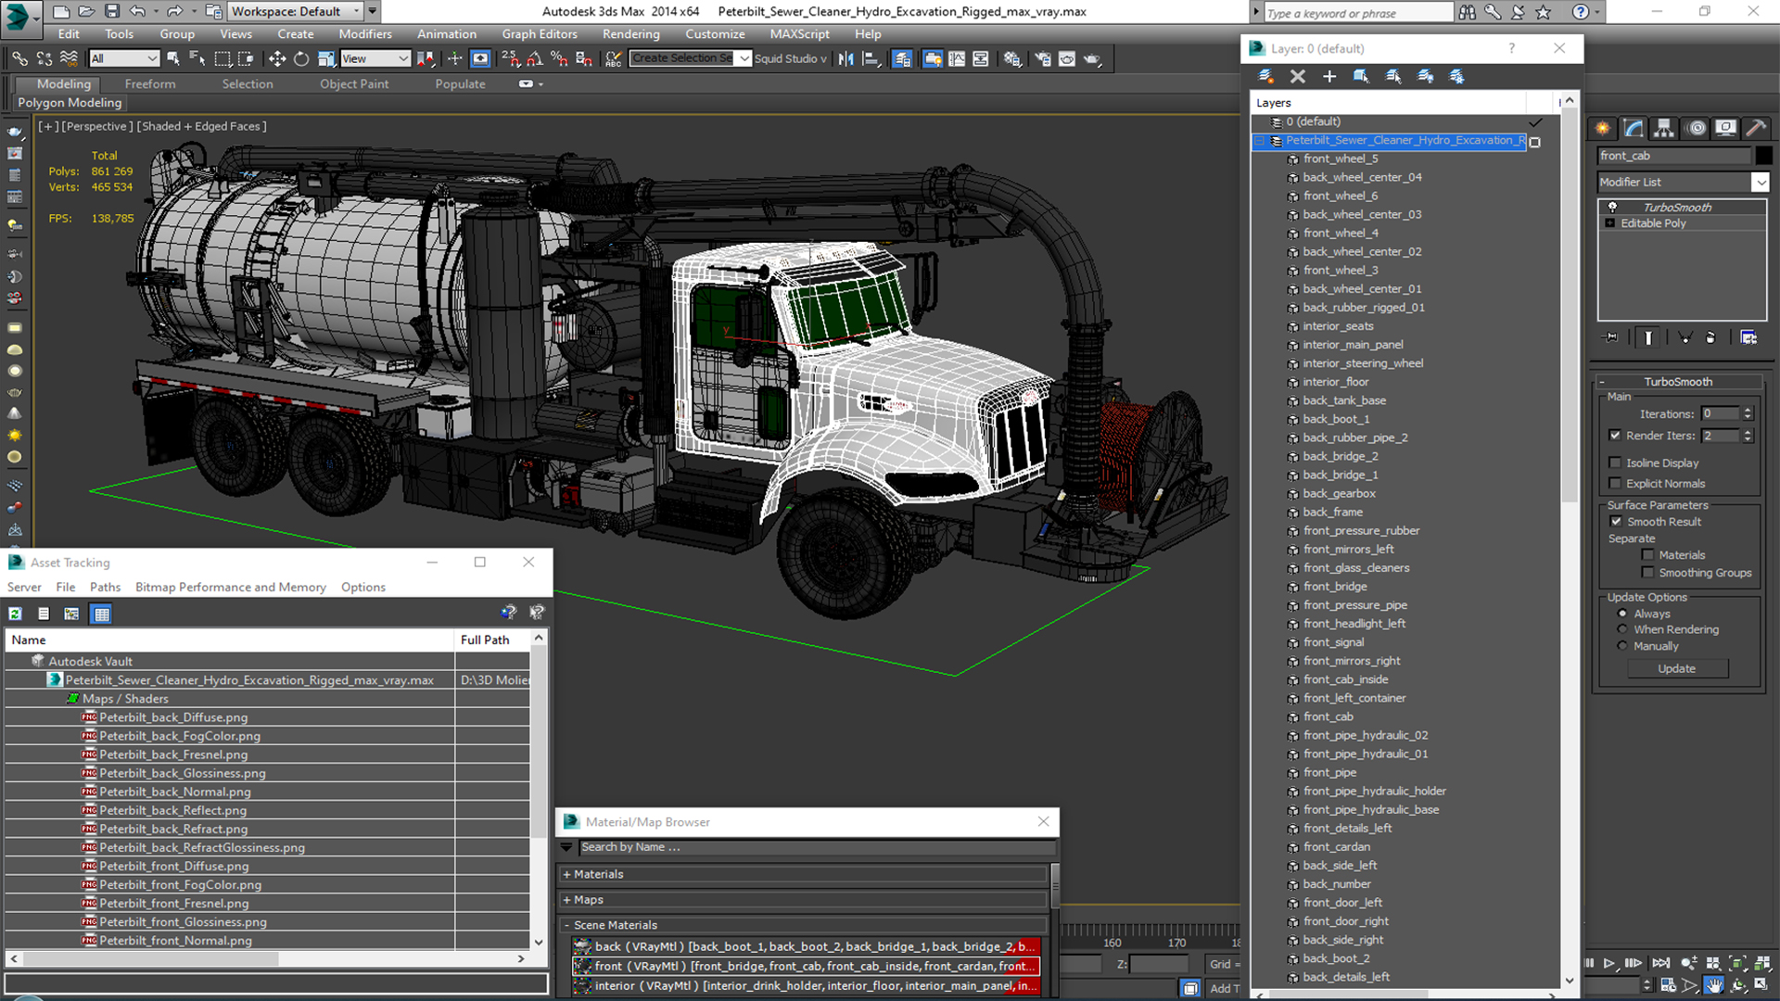Click Select Highlighted Objects and Layers icon
The image size is (1780, 1001).
point(1361,76)
